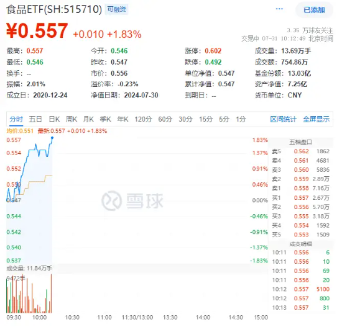Click the 卖5 row price 0.562
The image size is (342, 327).
[x=301, y=151]
